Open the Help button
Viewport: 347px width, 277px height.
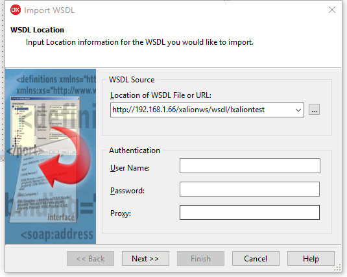(311, 258)
